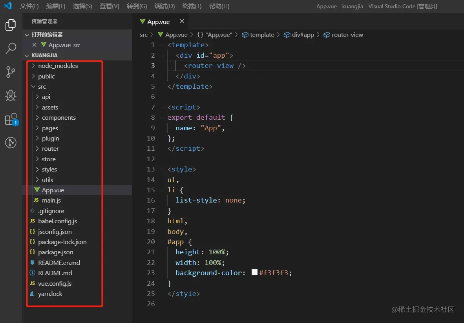Viewport: 464px width, 323px height.
Task: Open the 编辑(E) menu
Action: tap(56, 6)
